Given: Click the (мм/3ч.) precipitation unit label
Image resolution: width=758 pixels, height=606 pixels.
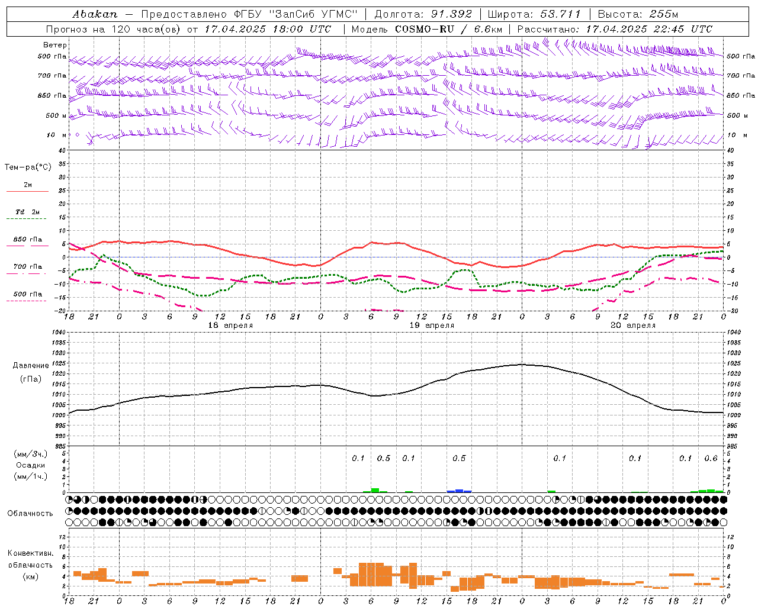Looking at the screenshot, I should pos(31,454).
